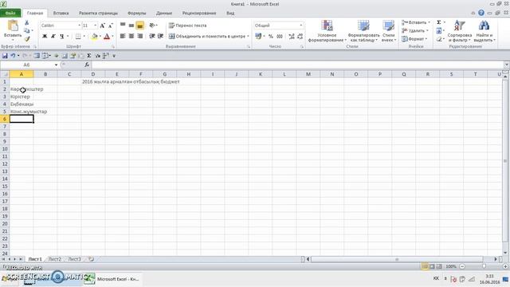Viewport: 510px width, 287px height.
Task: Toggle highlighted bottom align button
Action: pyautogui.click(x=140, y=26)
